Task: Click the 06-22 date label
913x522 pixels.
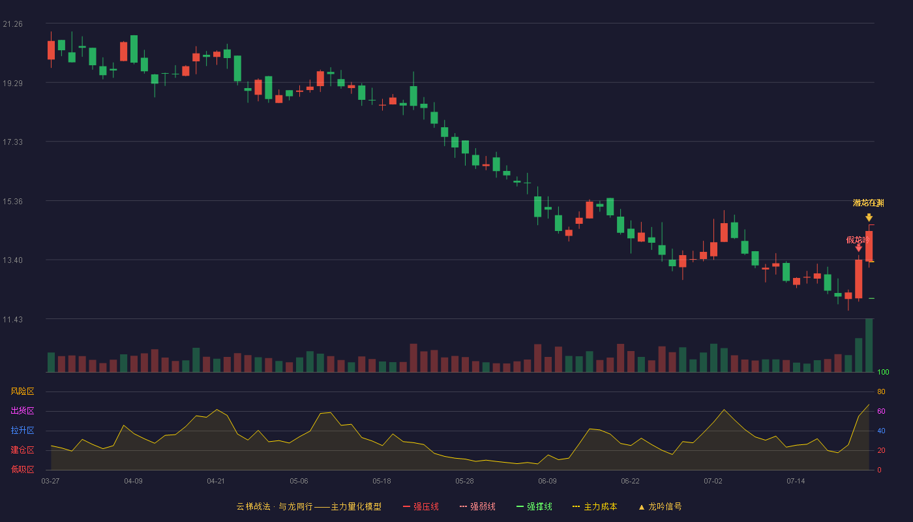Action: click(x=630, y=481)
